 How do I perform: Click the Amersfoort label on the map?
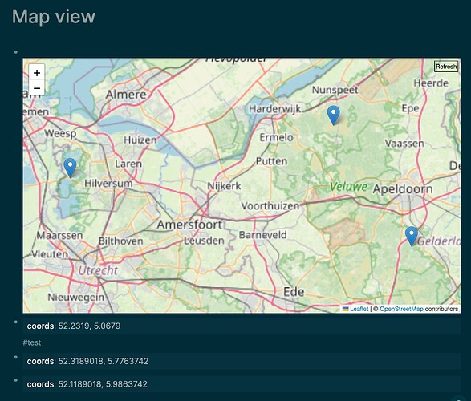click(189, 225)
